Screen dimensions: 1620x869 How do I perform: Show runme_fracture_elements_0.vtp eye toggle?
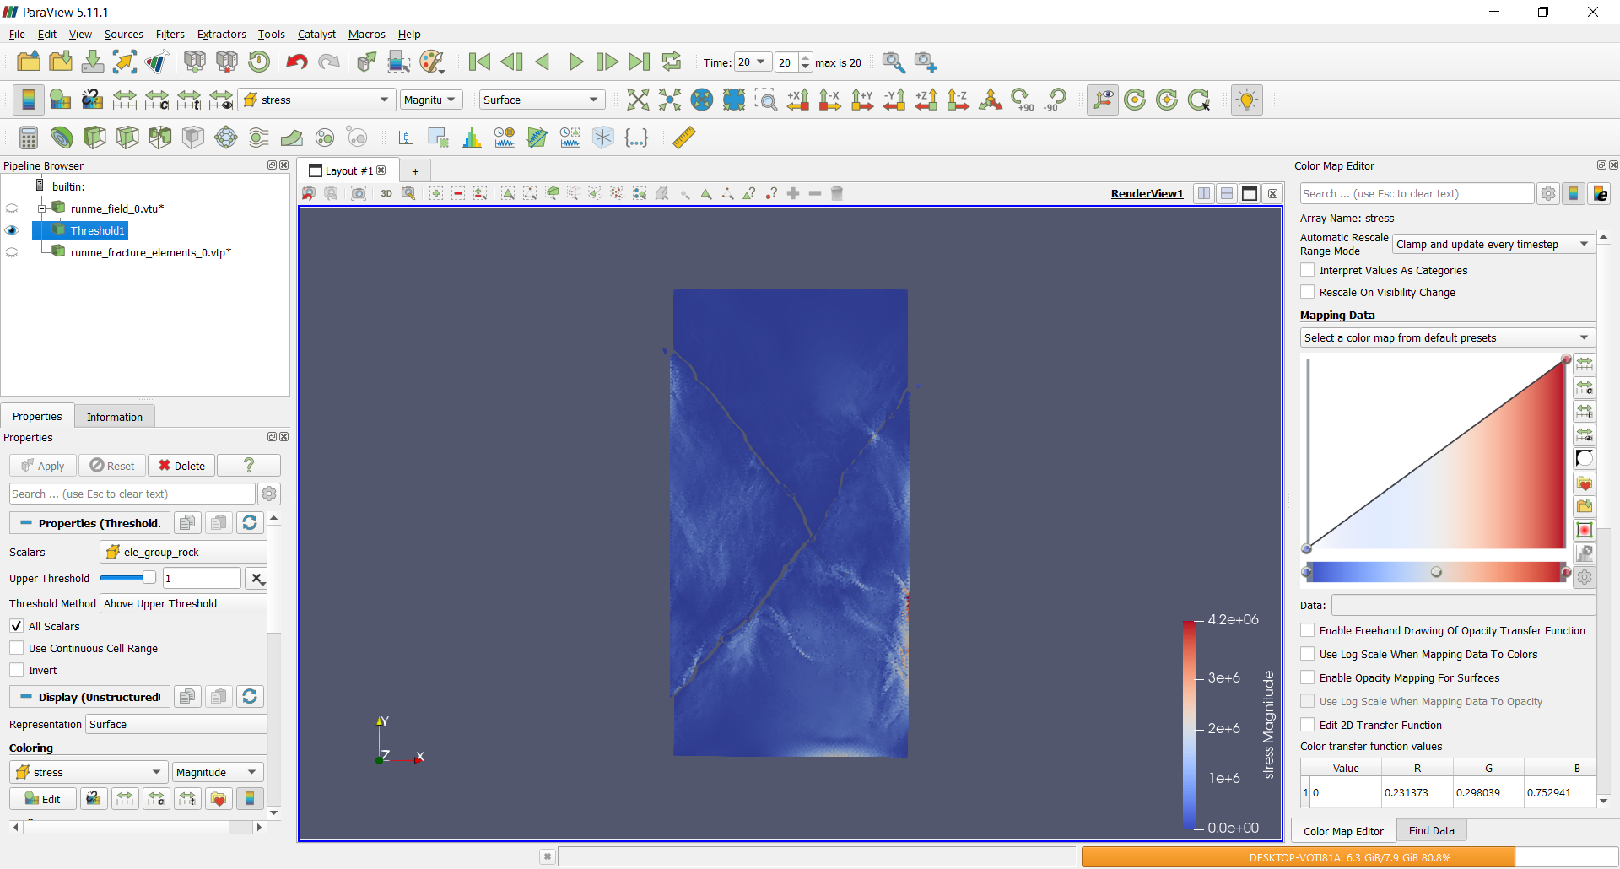pyautogui.click(x=12, y=252)
